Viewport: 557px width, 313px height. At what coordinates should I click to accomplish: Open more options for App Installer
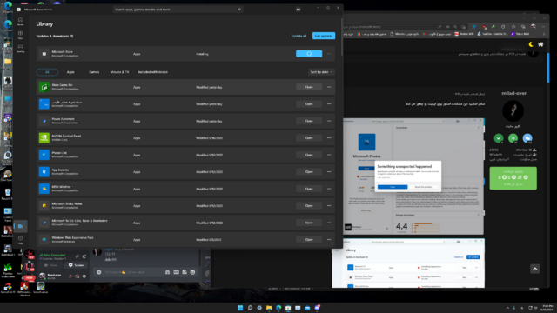[x=329, y=172]
